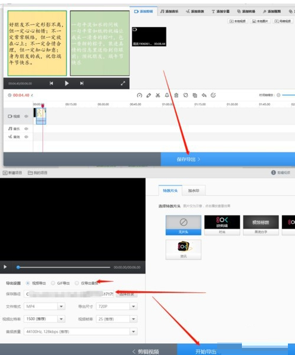The width and height of the screenshot is (295, 355).
Task: Select 资讯 intro template
Action: tap(183, 249)
